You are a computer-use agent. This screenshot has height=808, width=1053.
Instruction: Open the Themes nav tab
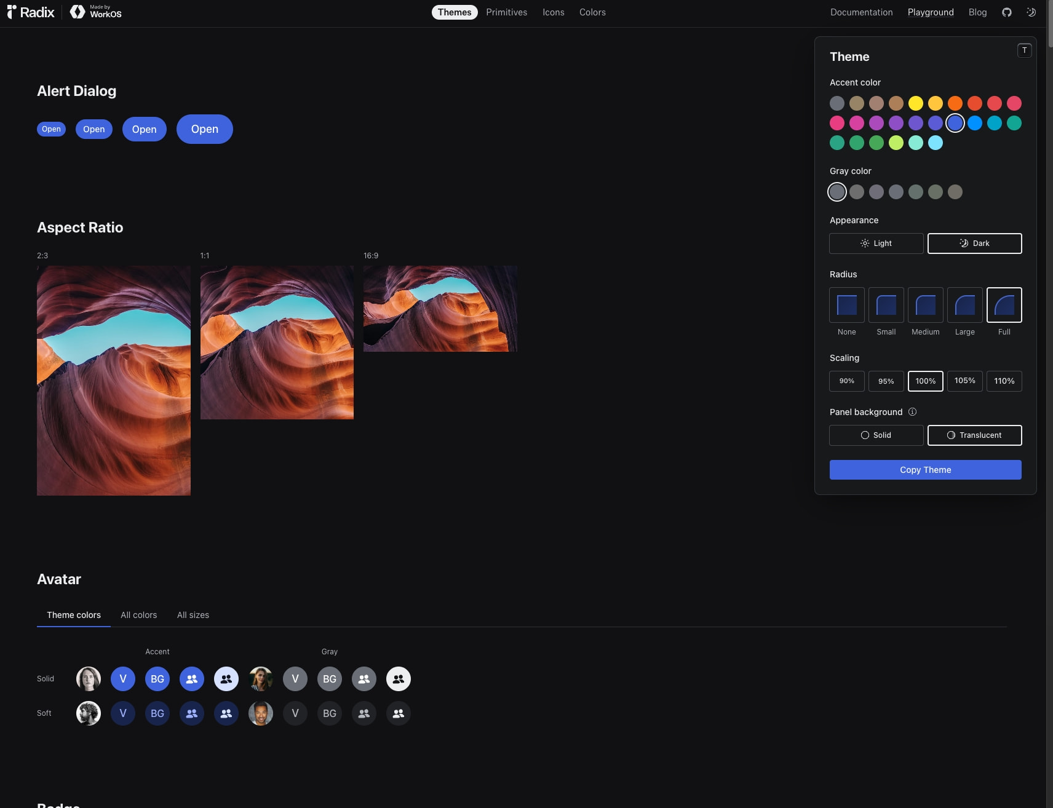(455, 12)
